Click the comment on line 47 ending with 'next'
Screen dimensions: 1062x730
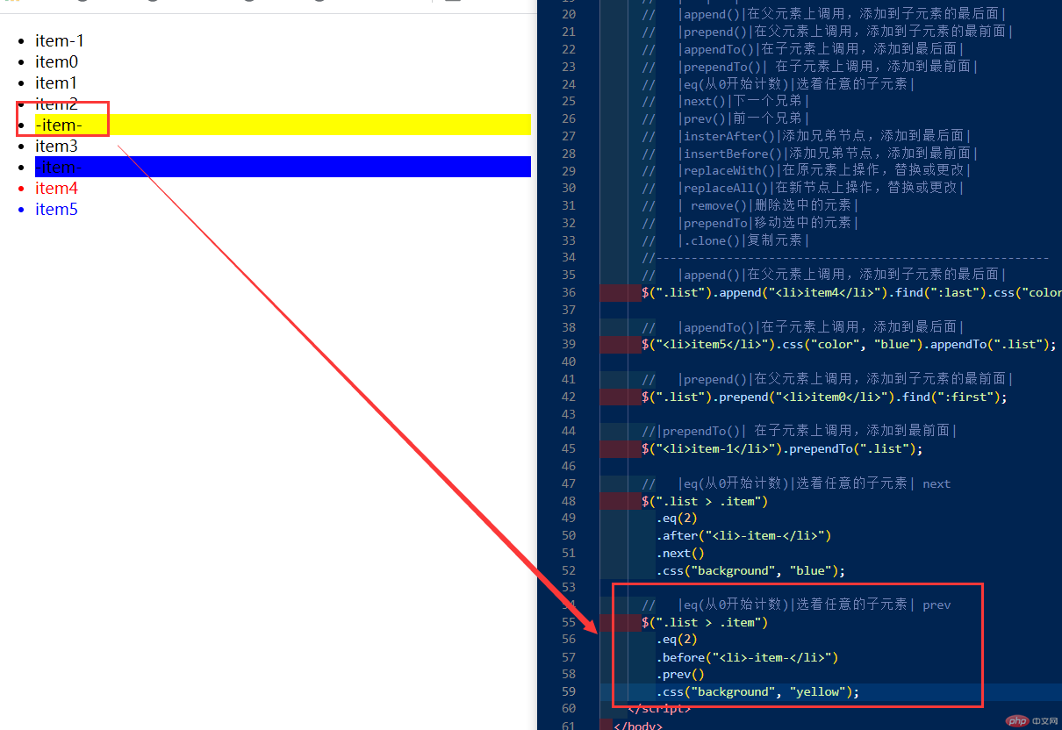coord(797,483)
